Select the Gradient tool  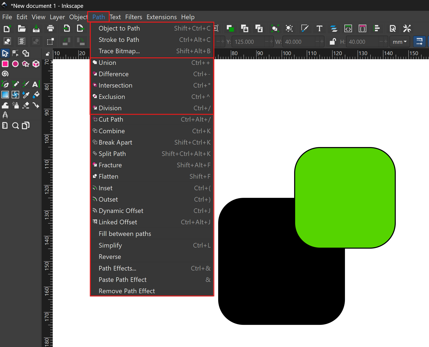(5, 95)
